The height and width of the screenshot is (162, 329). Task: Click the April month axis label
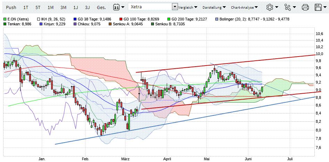pyautogui.click(x=167, y=159)
